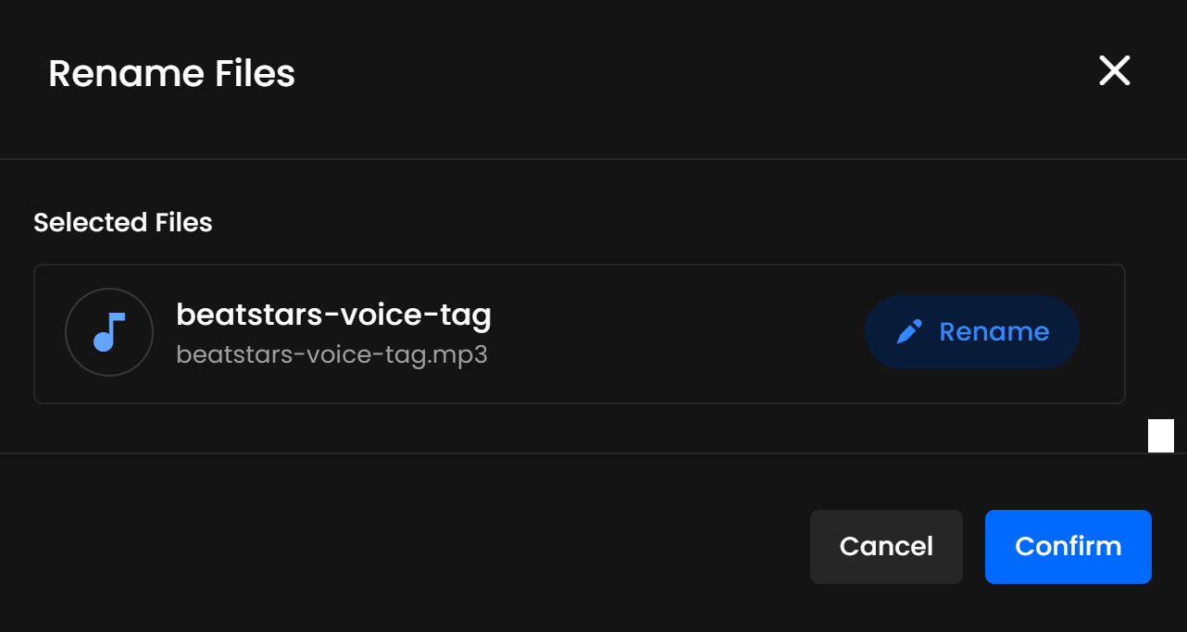Viewport: 1187px width, 632px height.
Task: Click the pencil icon in Rename button
Action: coord(909,332)
